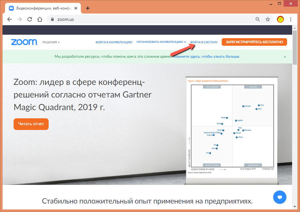Bookmark this page with star icon
300x212 pixels.
[268, 19]
